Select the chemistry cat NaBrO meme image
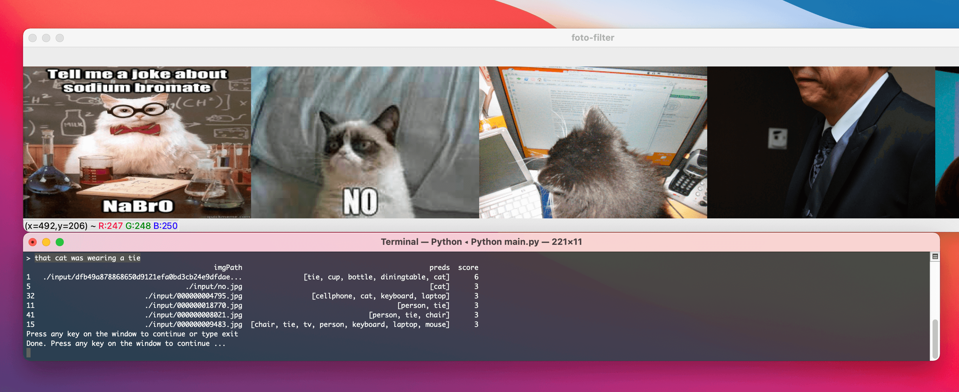959x392 pixels. (137, 142)
